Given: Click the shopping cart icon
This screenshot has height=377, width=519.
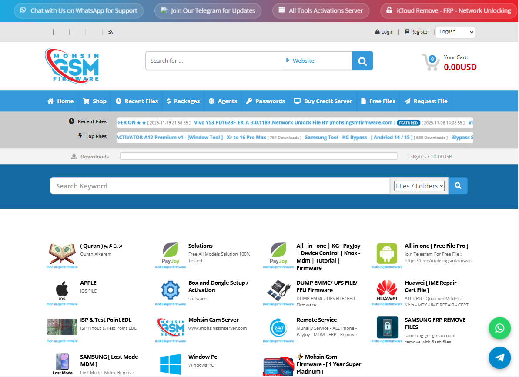Looking at the screenshot, I should coord(430,62).
